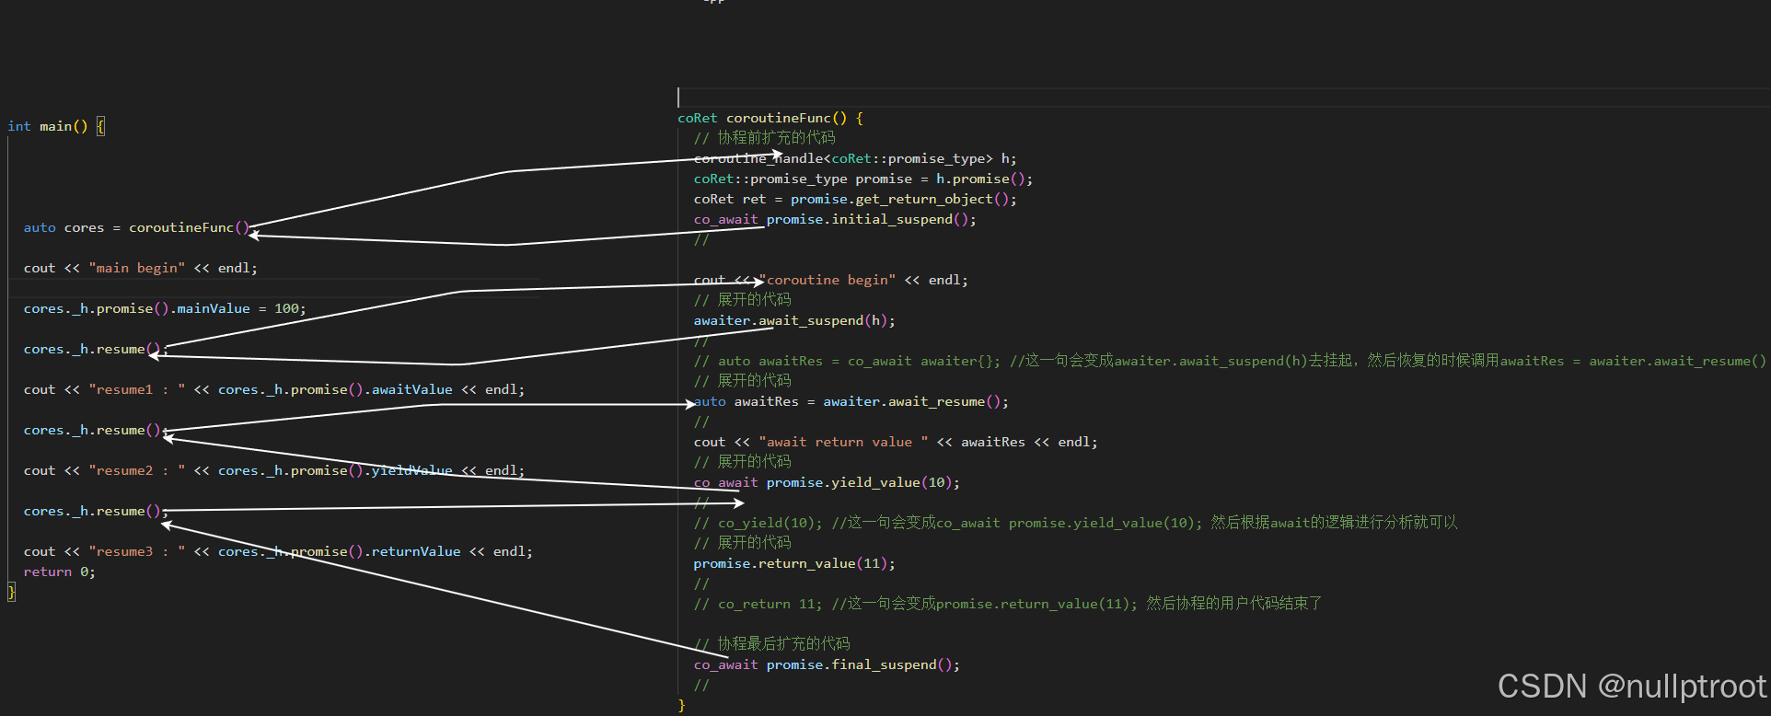Viewport: 1771px width, 716px height.
Task: Click the 'co_await promise.initial_suspend();' line
Action: [835, 219]
